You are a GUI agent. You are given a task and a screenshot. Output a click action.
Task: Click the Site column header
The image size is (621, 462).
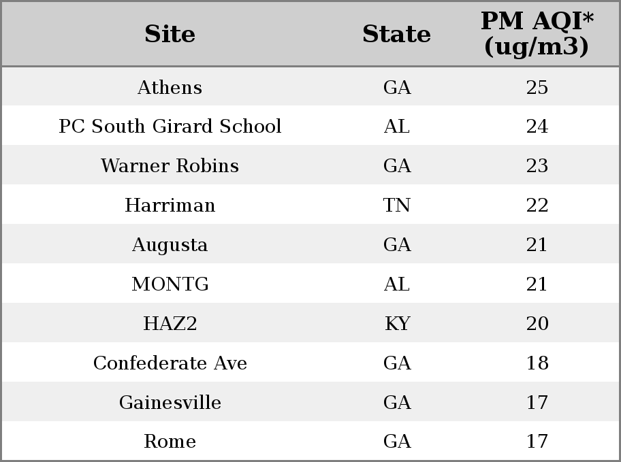point(170,34)
